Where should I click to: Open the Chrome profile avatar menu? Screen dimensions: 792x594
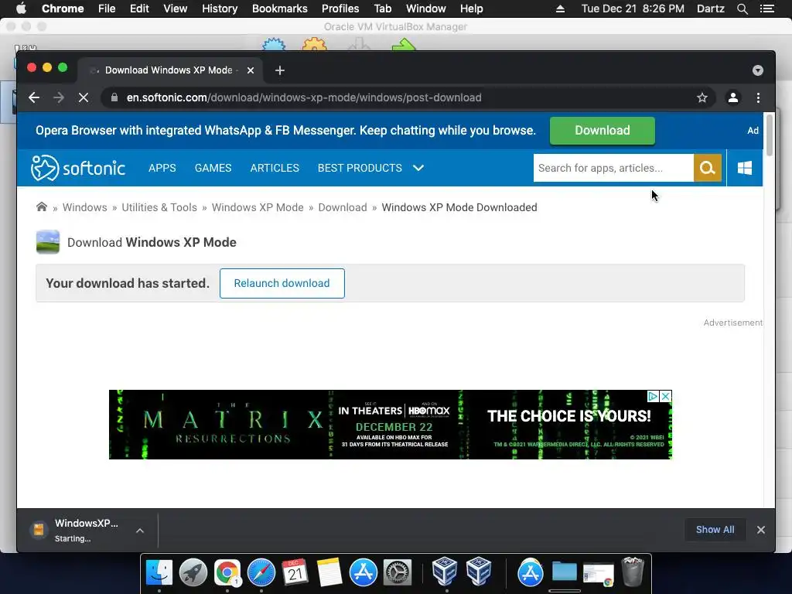(733, 97)
